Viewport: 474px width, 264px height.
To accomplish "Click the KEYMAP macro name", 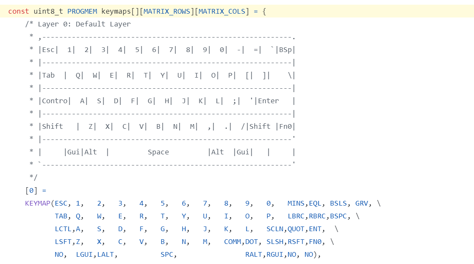I will tap(38, 203).
